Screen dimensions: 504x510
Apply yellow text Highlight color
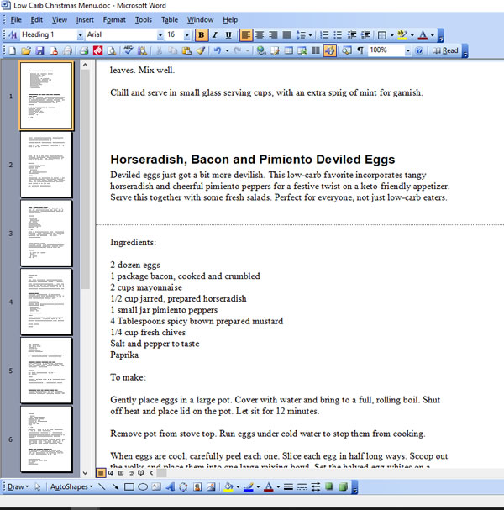click(x=402, y=34)
